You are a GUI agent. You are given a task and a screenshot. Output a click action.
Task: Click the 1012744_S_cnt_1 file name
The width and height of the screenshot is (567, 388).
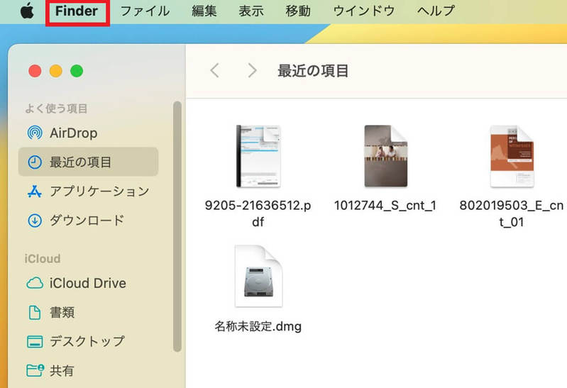tap(385, 206)
